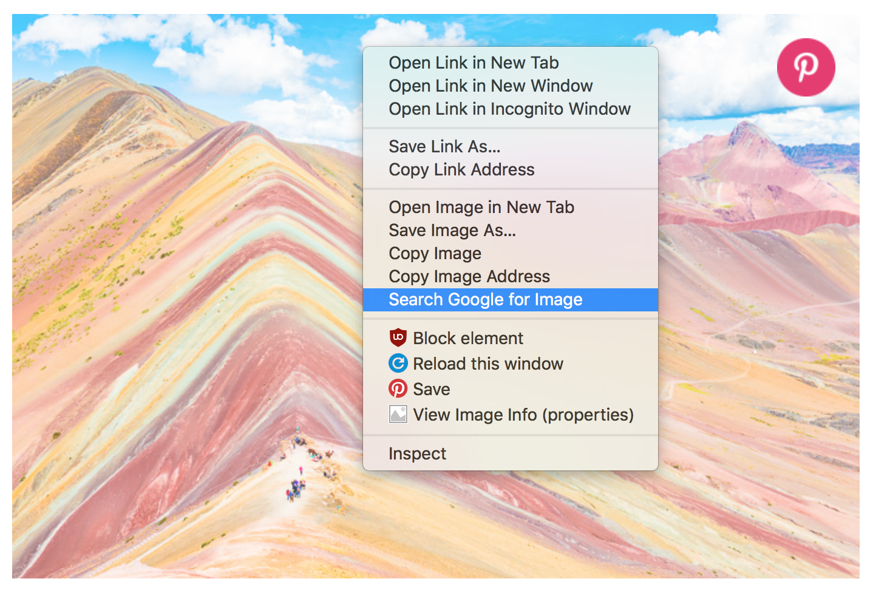Choose Open Link in New Window
873x590 pixels.
491,86
